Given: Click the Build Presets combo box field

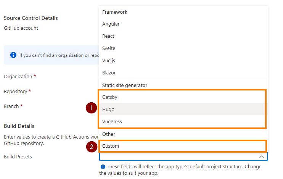Looking at the screenshot, I should coord(183,156).
